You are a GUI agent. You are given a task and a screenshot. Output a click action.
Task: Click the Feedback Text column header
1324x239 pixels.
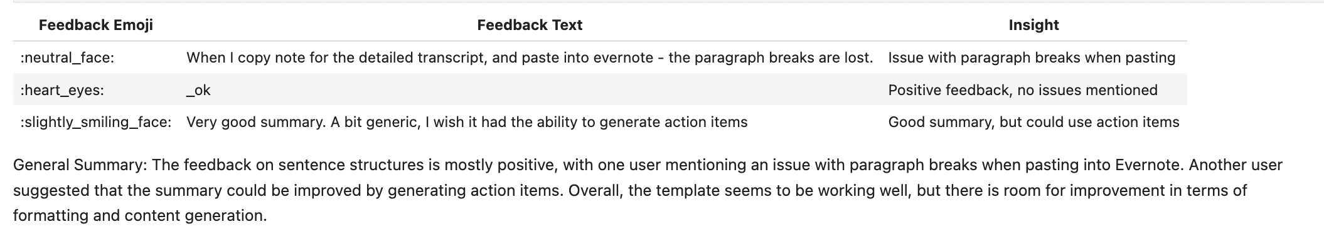(x=530, y=25)
